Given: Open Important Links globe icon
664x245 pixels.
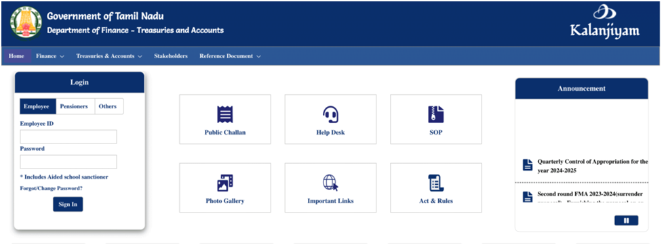Looking at the screenshot, I should tap(330, 183).
